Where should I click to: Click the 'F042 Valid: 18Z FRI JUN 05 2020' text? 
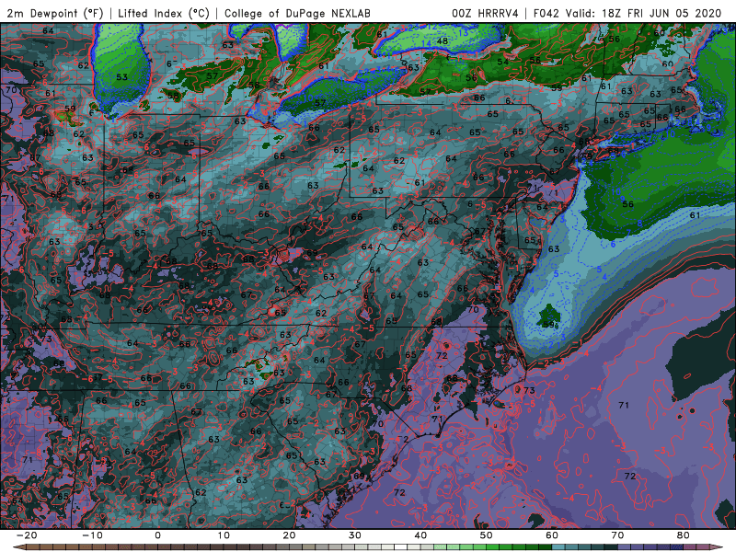click(x=627, y=13)
